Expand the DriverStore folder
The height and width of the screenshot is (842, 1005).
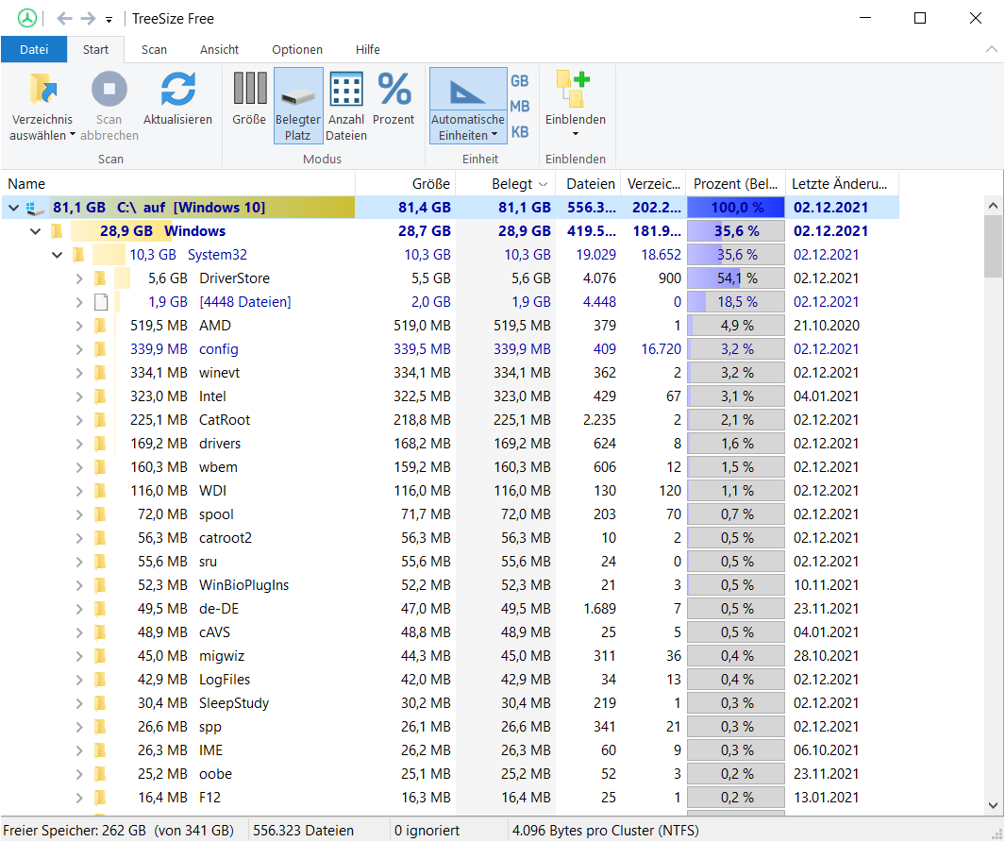coord(79,278)
